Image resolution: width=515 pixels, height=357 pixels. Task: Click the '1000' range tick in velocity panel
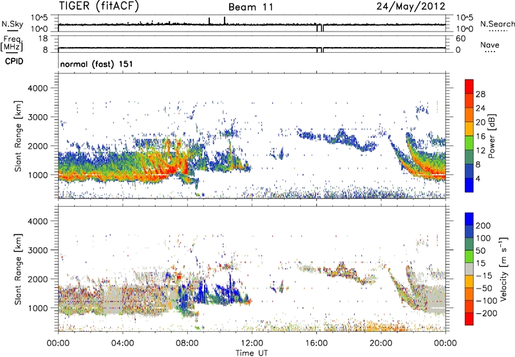tap(38, 308)
